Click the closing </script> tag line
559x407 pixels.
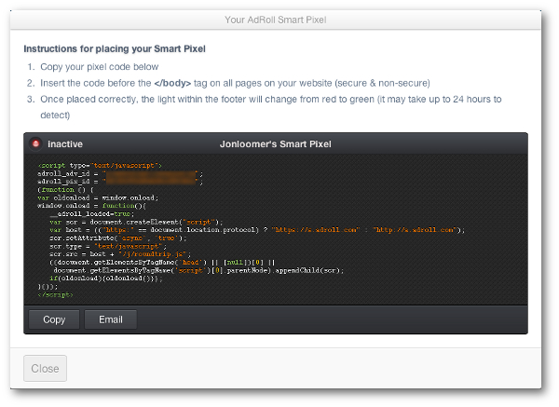tap(55, 294)
